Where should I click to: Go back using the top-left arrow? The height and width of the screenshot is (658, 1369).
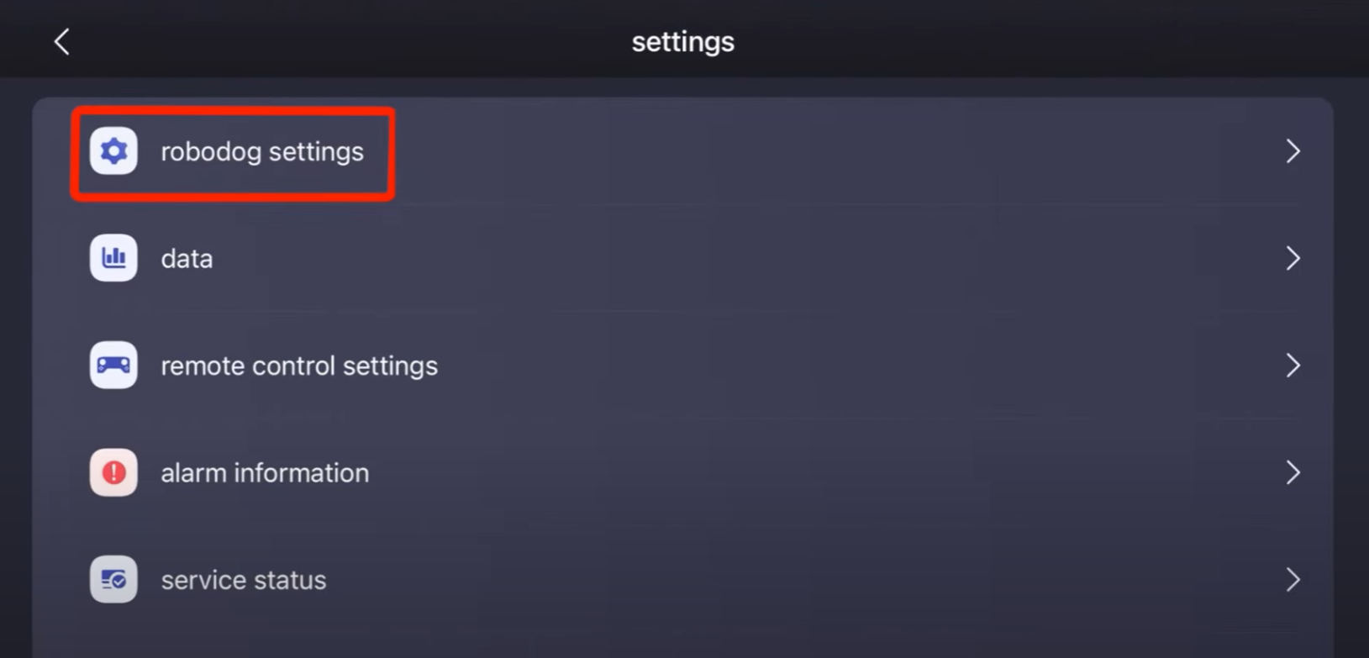pos(61,41)
